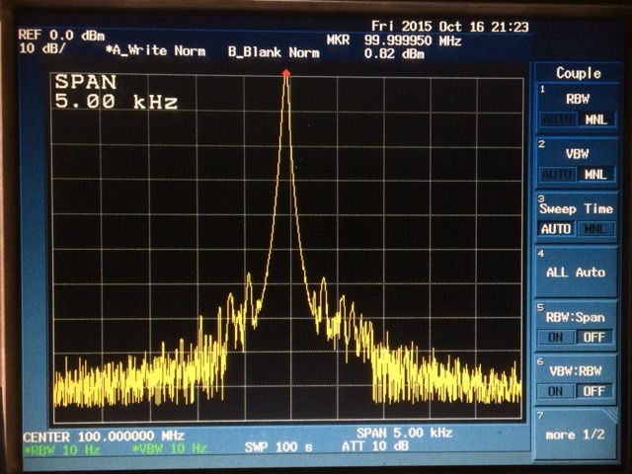Select VBW AUTO mode
The image size is (632, 474).
558,175
